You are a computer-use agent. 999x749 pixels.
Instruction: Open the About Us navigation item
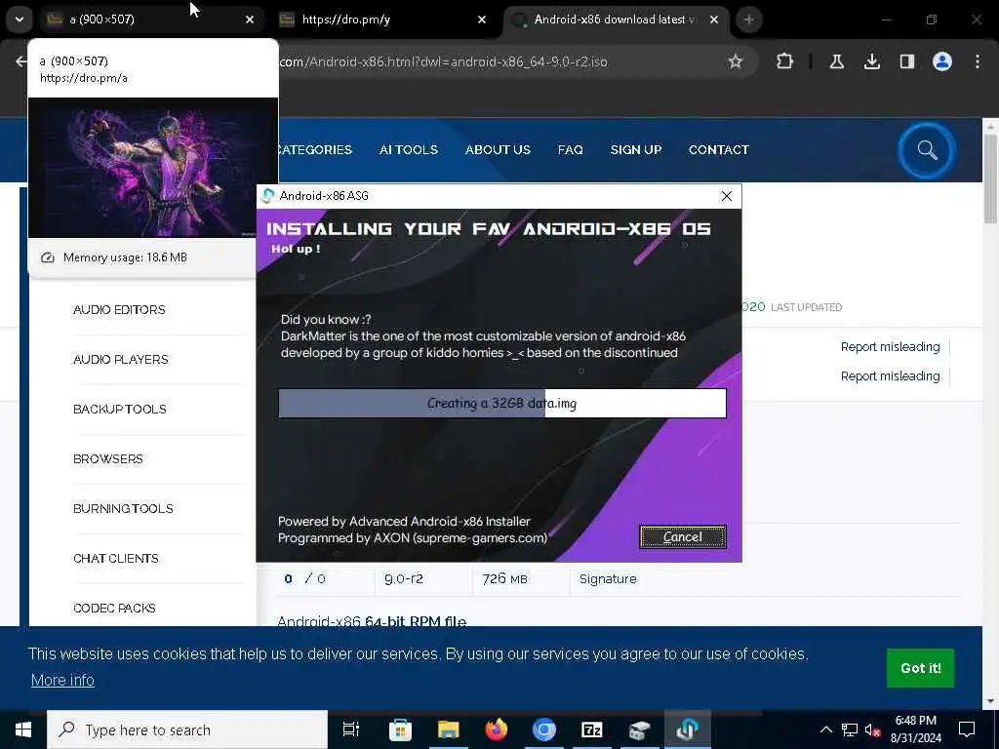pyautogui.click(x=498, y=149)
